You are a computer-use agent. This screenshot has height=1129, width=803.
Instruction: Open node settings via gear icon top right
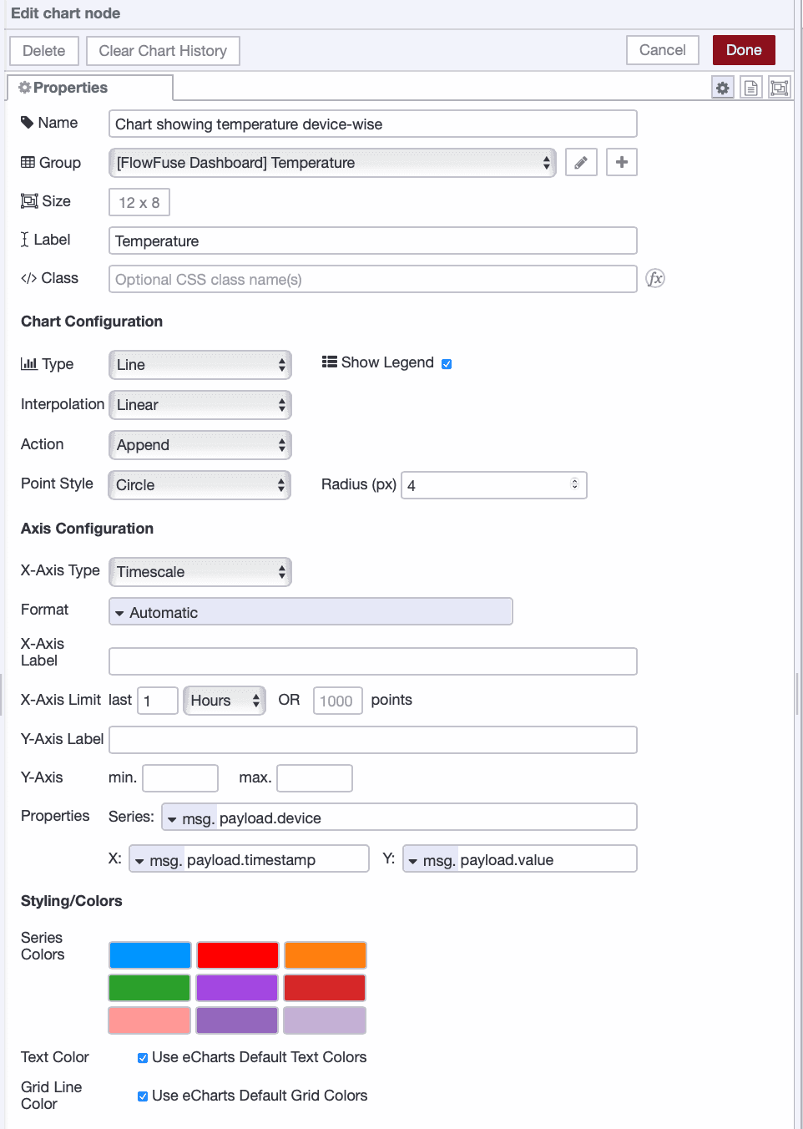[x=722, y=87]
